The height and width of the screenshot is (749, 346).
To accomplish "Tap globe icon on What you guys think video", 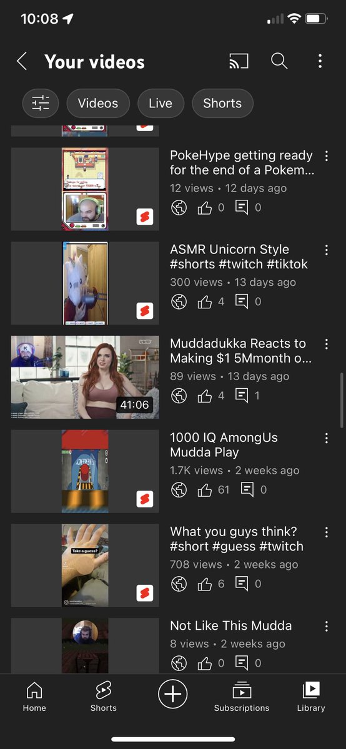I will pyautogui.click(x=179, y=584).
